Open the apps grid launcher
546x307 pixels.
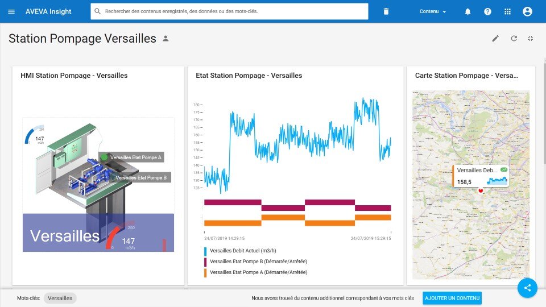(x=507, y=11)
